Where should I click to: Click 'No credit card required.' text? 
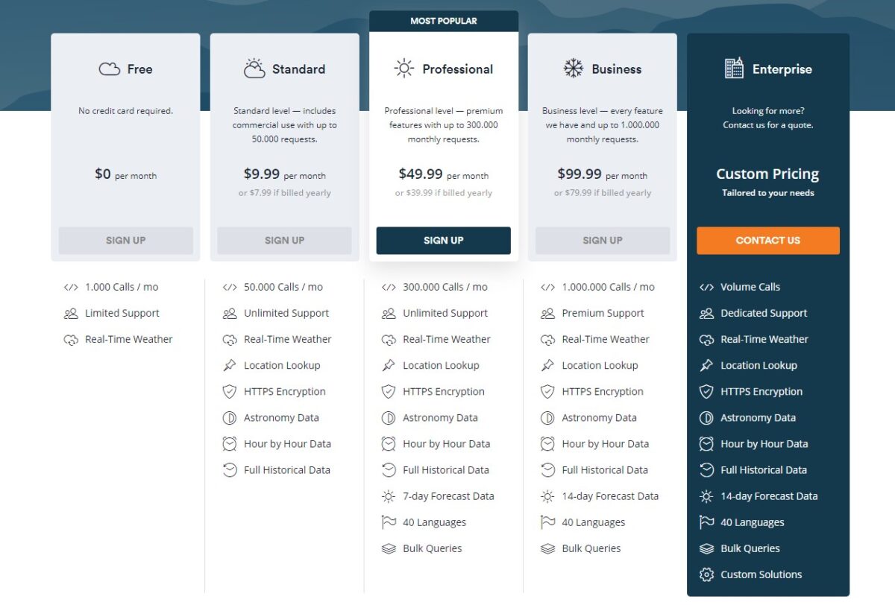coord(125,111)
